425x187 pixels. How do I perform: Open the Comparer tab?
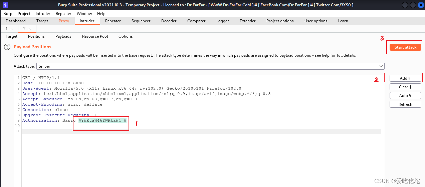click(196, 21)
